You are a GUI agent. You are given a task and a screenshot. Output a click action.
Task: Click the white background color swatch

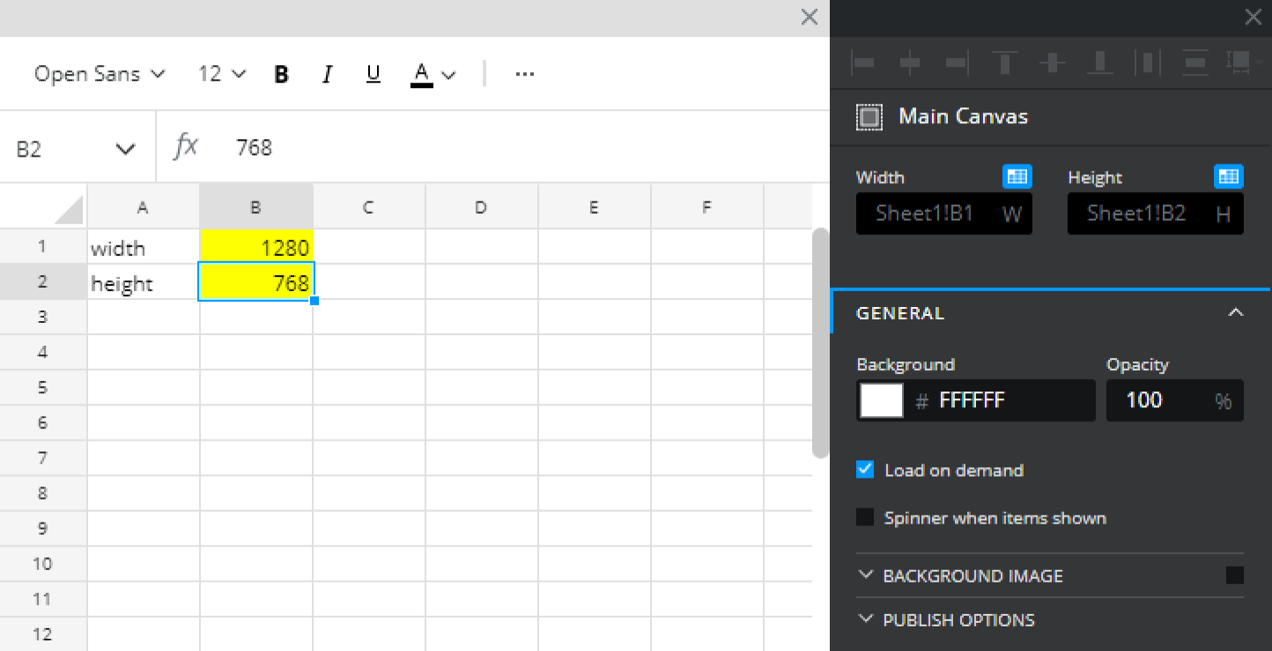tap(881, 400)
